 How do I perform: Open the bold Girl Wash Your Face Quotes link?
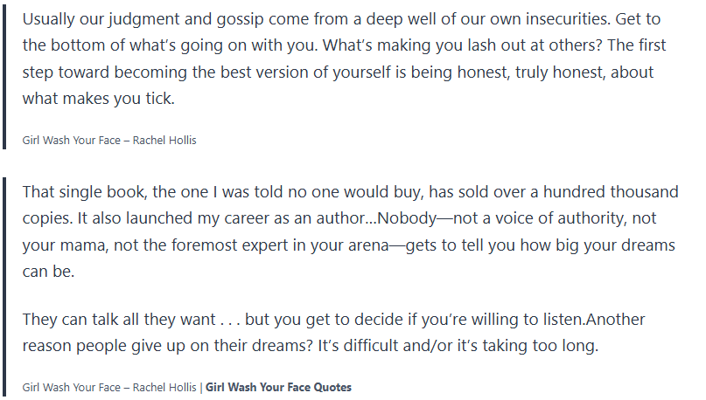[278, 387]
